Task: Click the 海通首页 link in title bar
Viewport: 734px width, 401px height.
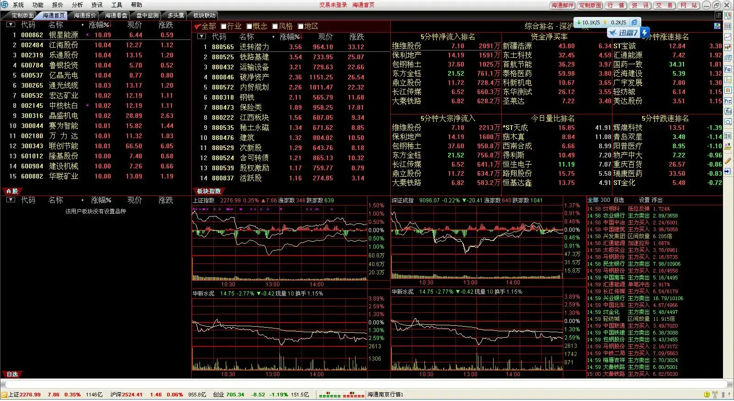Action: 363,5
